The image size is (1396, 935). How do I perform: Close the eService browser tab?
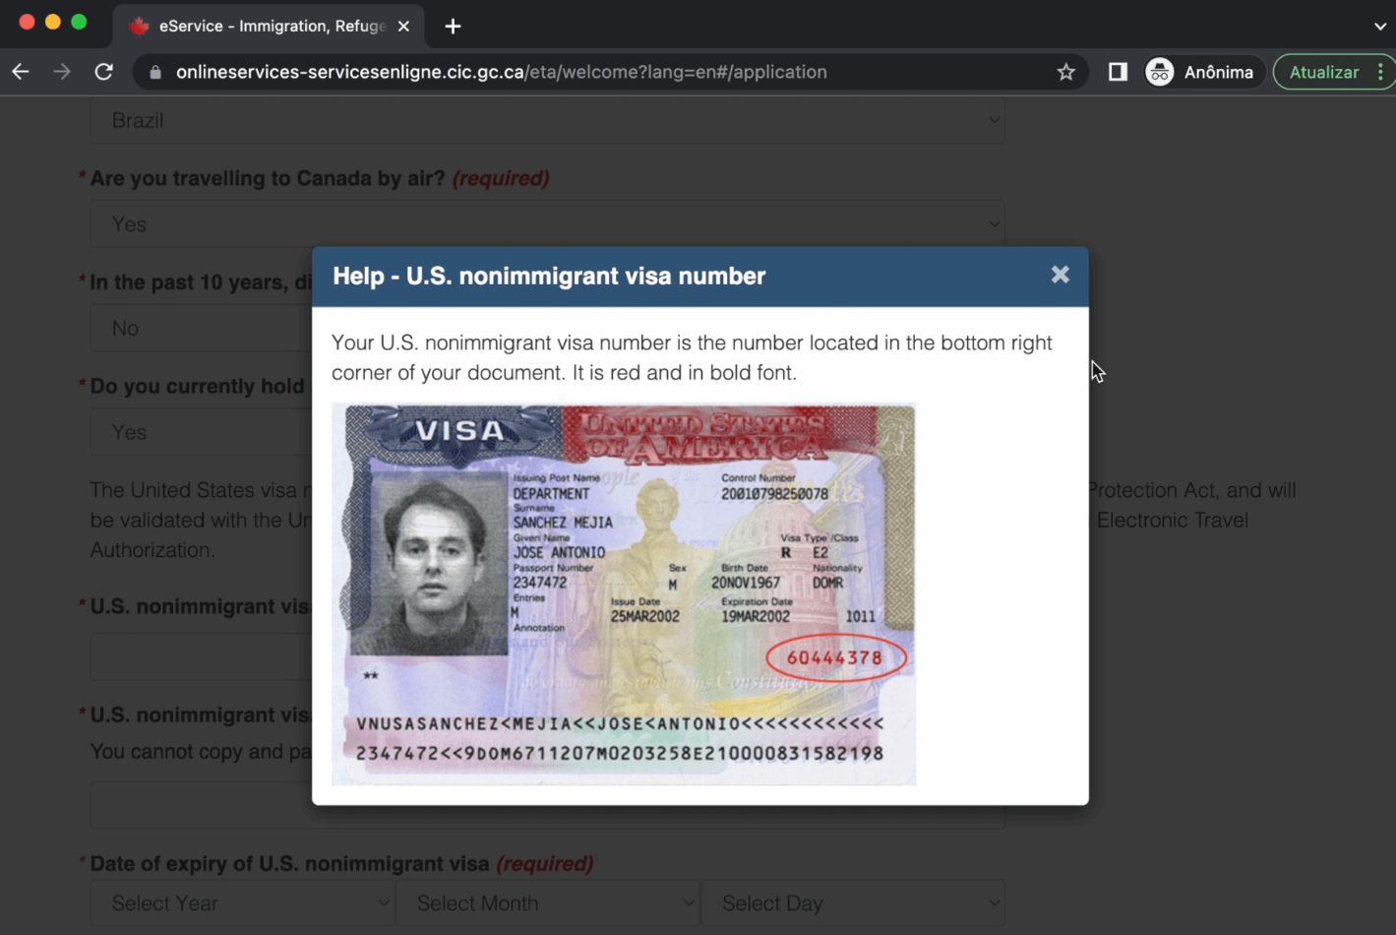pos(403,27)
